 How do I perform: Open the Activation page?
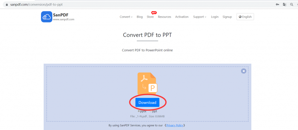pos(182,17)
